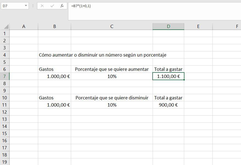Click the 10% cell under 'Porcentaje que se quiere disminuir'

[x=111, y=105]
